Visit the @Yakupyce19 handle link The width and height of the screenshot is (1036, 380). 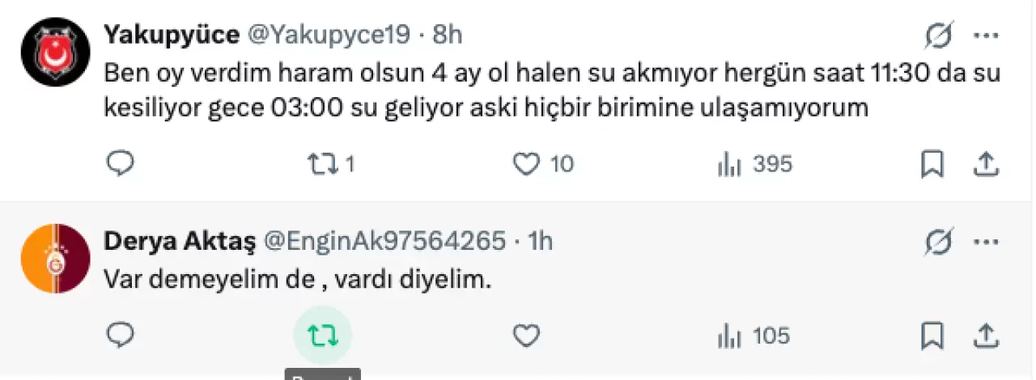tap(329, 35)
